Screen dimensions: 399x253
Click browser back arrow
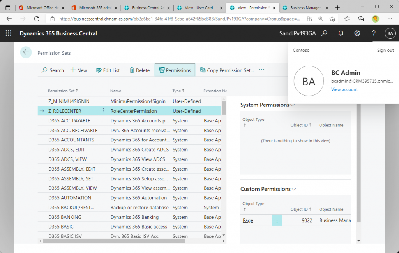[x=9, y=19]
